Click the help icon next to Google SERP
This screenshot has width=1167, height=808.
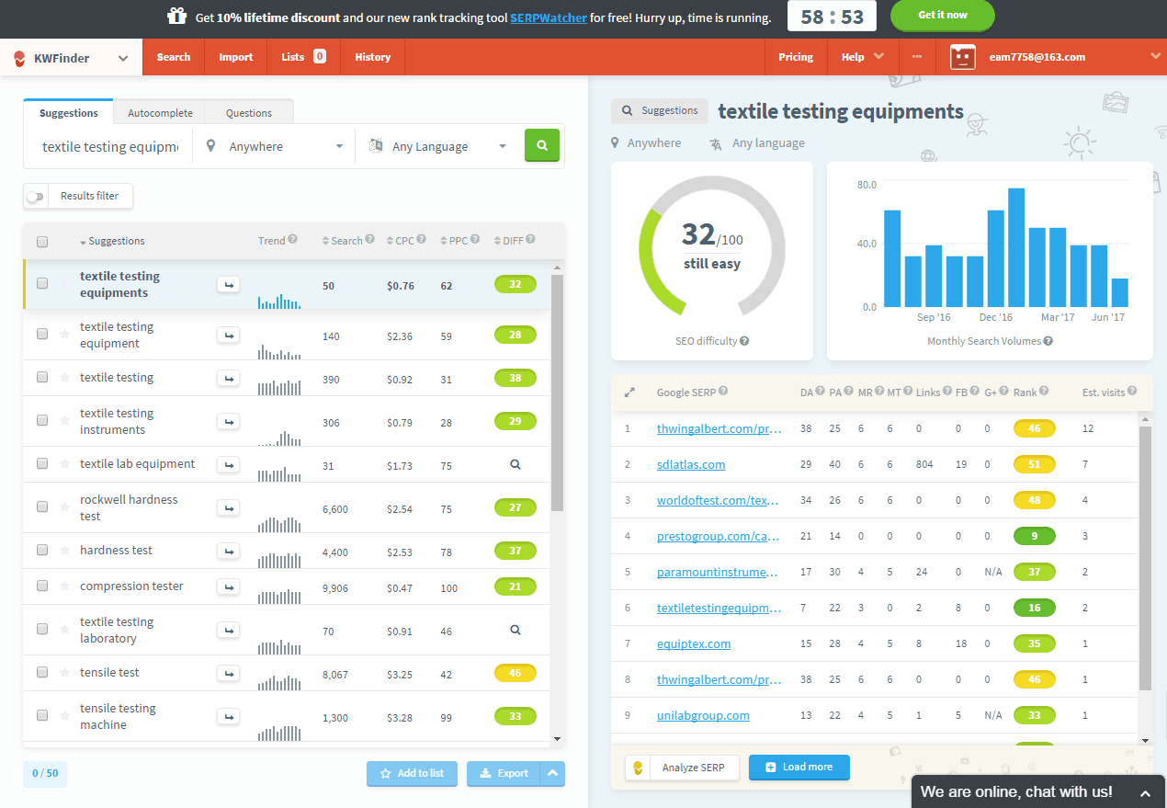point(723,392)
